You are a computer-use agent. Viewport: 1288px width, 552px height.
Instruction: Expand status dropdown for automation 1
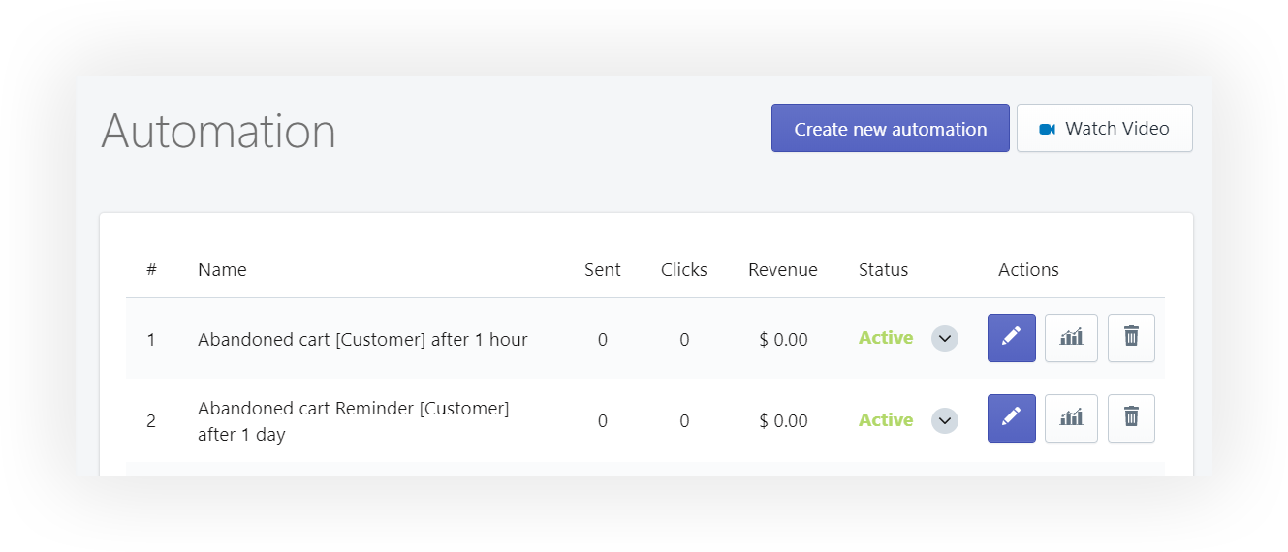click(x=945, y=339)
